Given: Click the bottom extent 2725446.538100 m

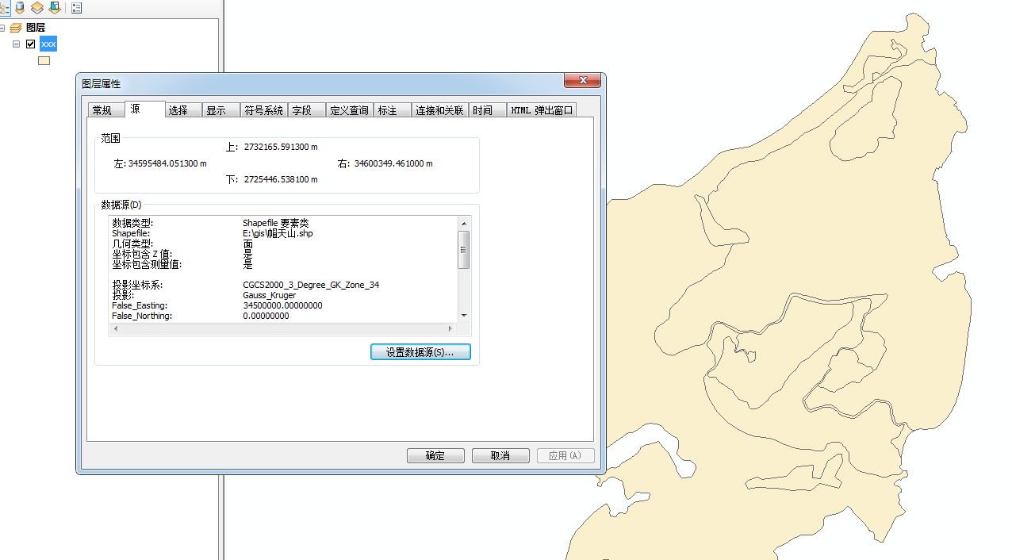Looking at the screenshot, I should 281,180.
